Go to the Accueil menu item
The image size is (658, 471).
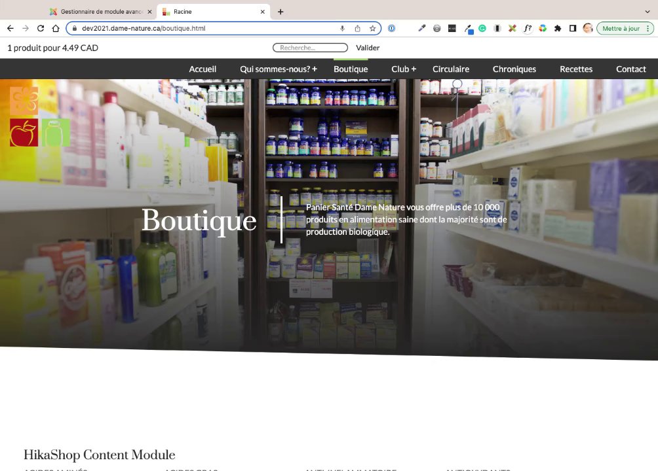(203, 69)
